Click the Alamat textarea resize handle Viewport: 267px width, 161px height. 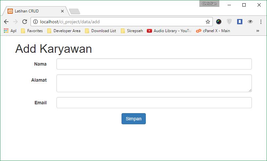[250, 90]
